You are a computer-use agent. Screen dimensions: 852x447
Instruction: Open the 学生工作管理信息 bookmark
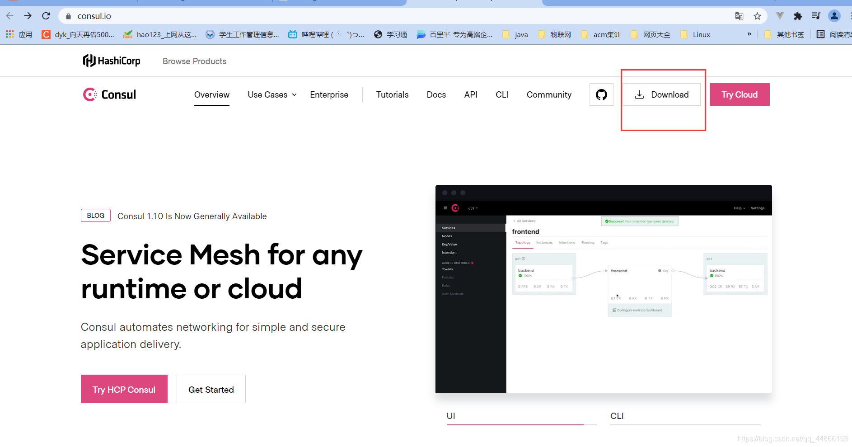(x=242, y=34)
